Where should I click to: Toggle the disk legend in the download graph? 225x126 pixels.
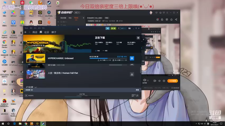click(x=105, y=51)
